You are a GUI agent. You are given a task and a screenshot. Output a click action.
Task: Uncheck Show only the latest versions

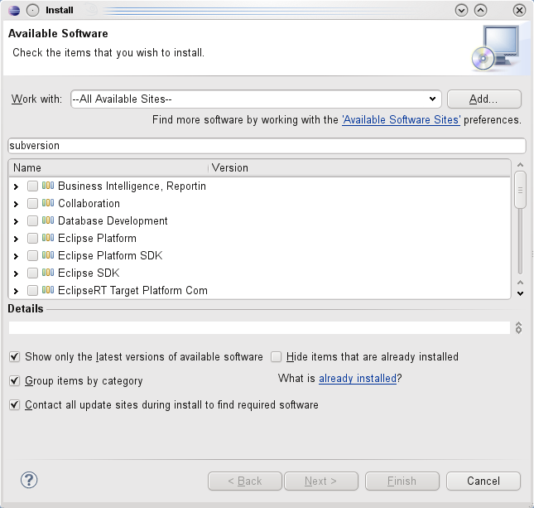[x=14, y=357]
